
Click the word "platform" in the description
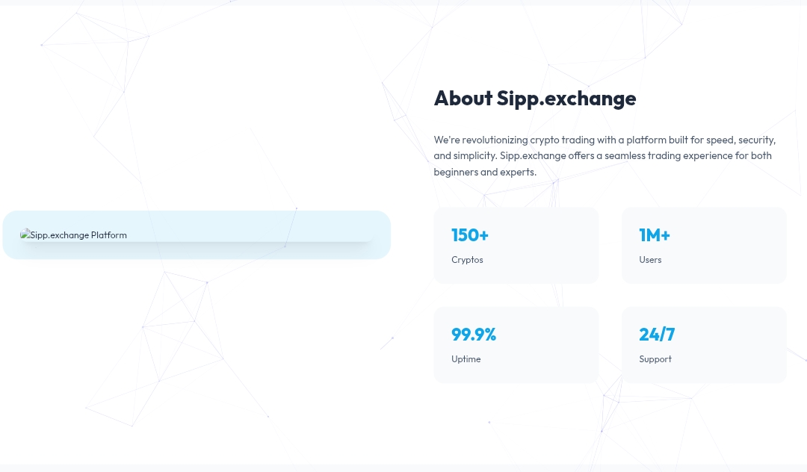click(x=646, y=140)
